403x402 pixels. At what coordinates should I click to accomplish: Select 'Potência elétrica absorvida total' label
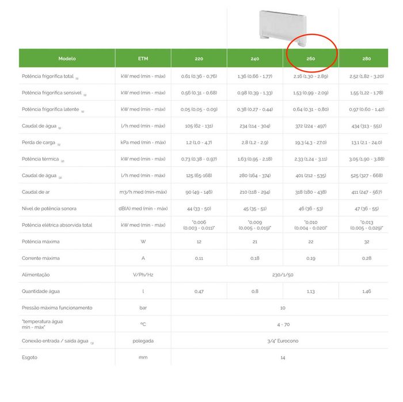coord(57,225)
